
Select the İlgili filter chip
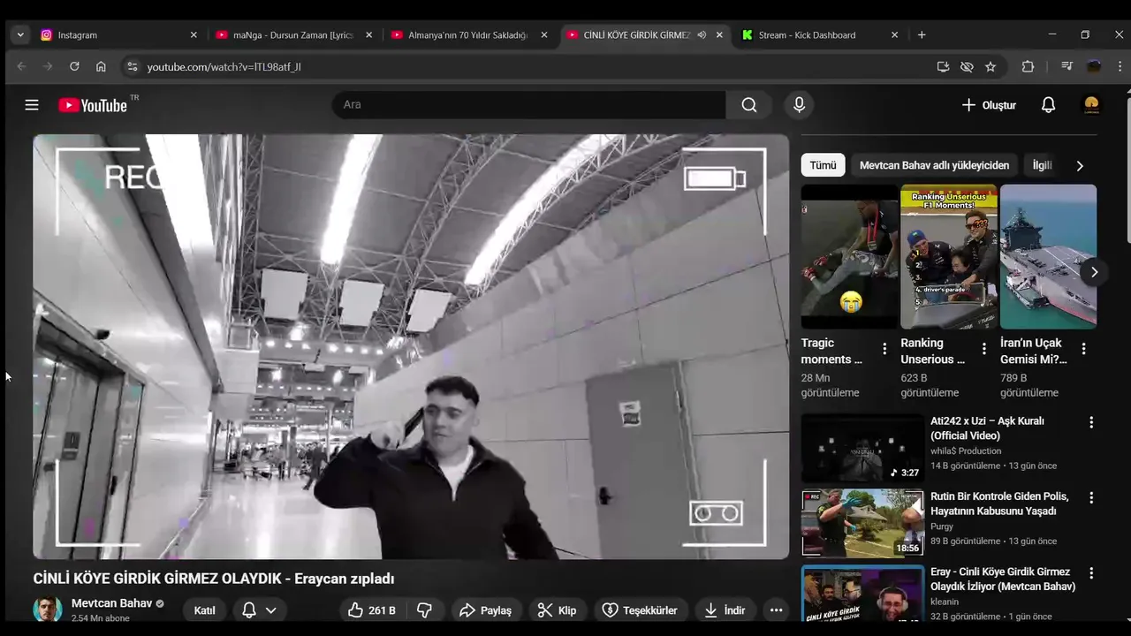[1043, 165]
